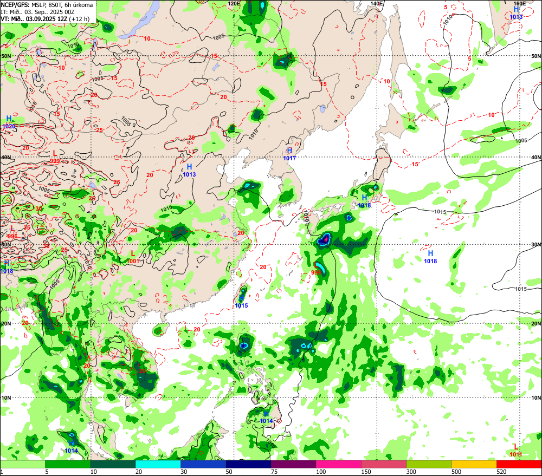Click the 30N latitude label on right edge
Viewport: 542px width, 476px height.
point(536,245)
